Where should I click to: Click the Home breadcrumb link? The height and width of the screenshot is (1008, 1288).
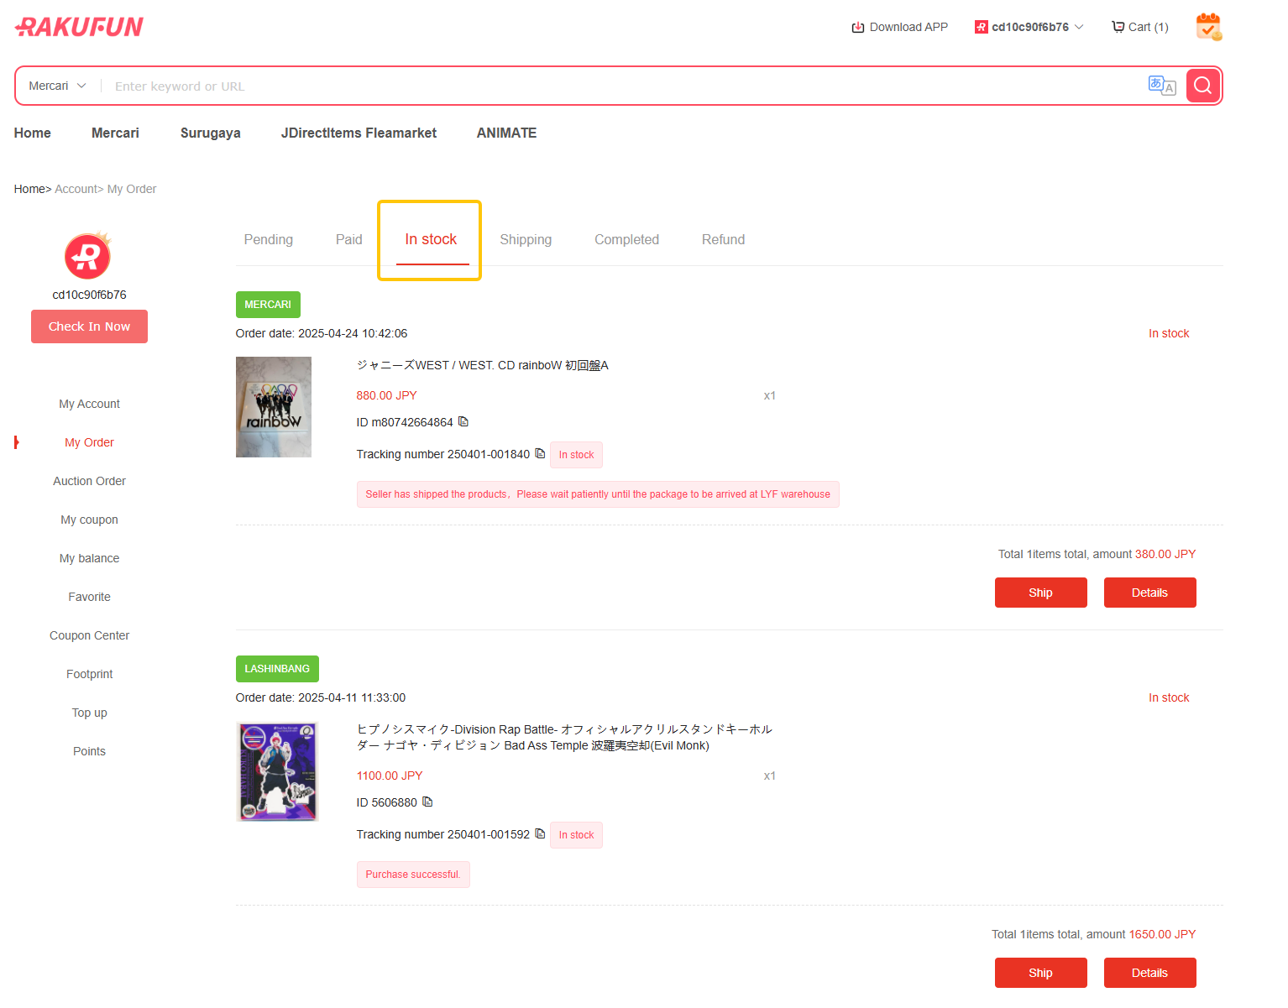[29, 189]
